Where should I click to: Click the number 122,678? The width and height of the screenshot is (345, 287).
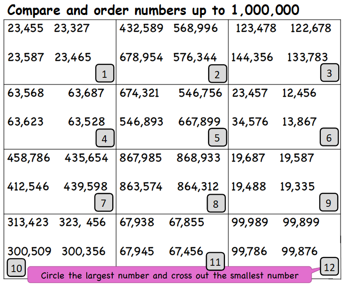click(311, 29)
